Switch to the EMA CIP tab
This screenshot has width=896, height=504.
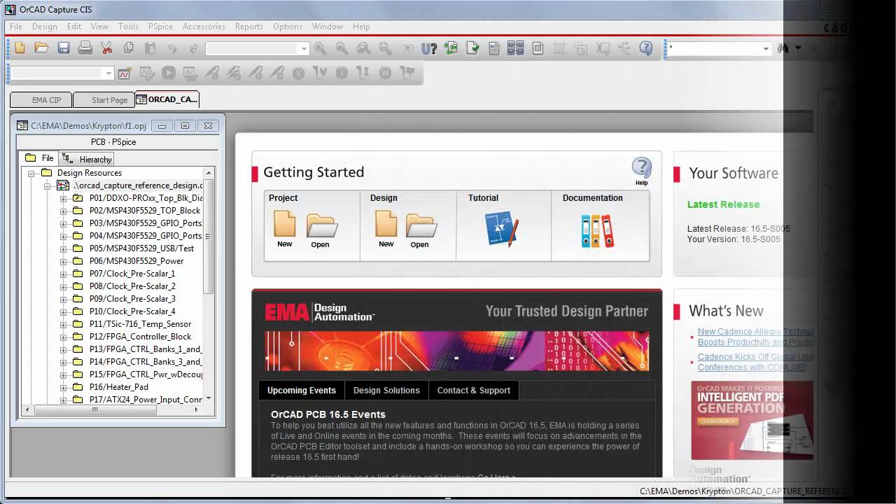tap(41, 99)
